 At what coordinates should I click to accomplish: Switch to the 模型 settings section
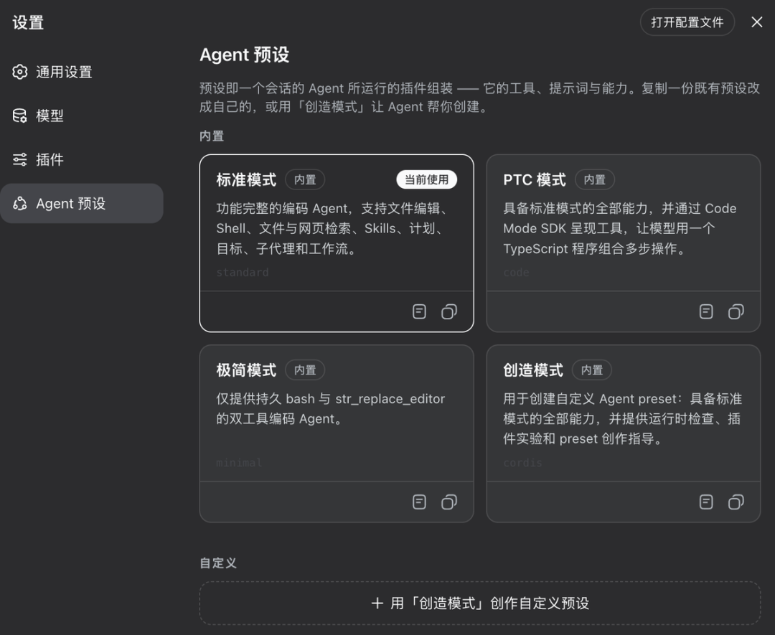point(82,116)
